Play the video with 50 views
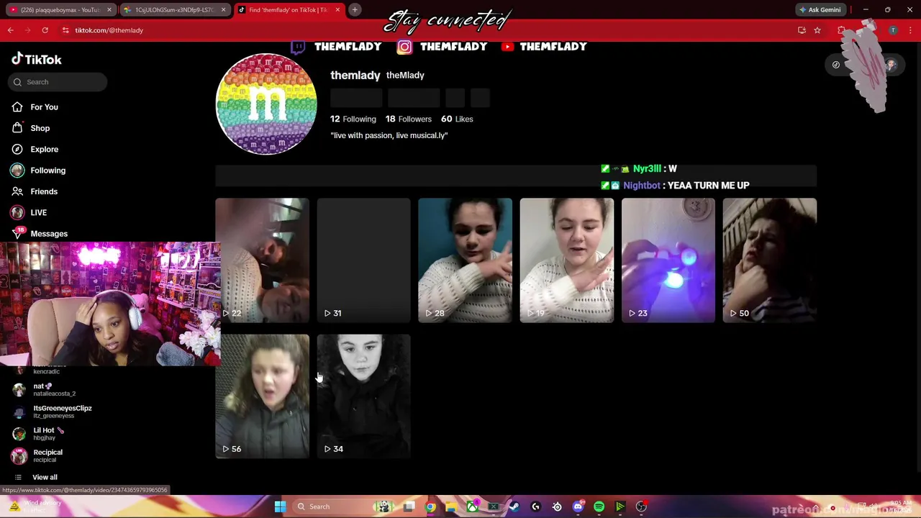Image resolution: width=921 pixels, height=518 pixels. click(769, 260)
